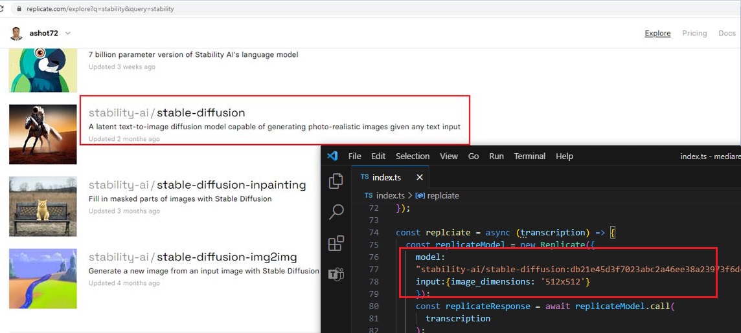
Task: Click index.ts in the breadcrumb path
Action: (391, 195)
